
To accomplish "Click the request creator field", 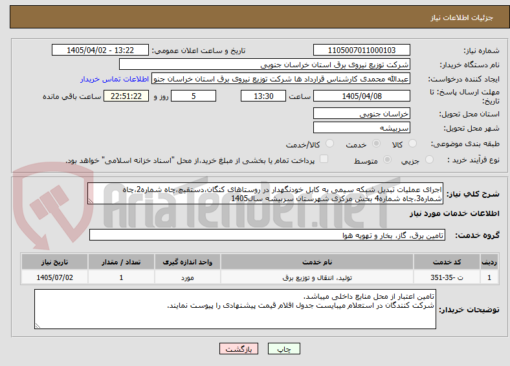I will [281, 79].
